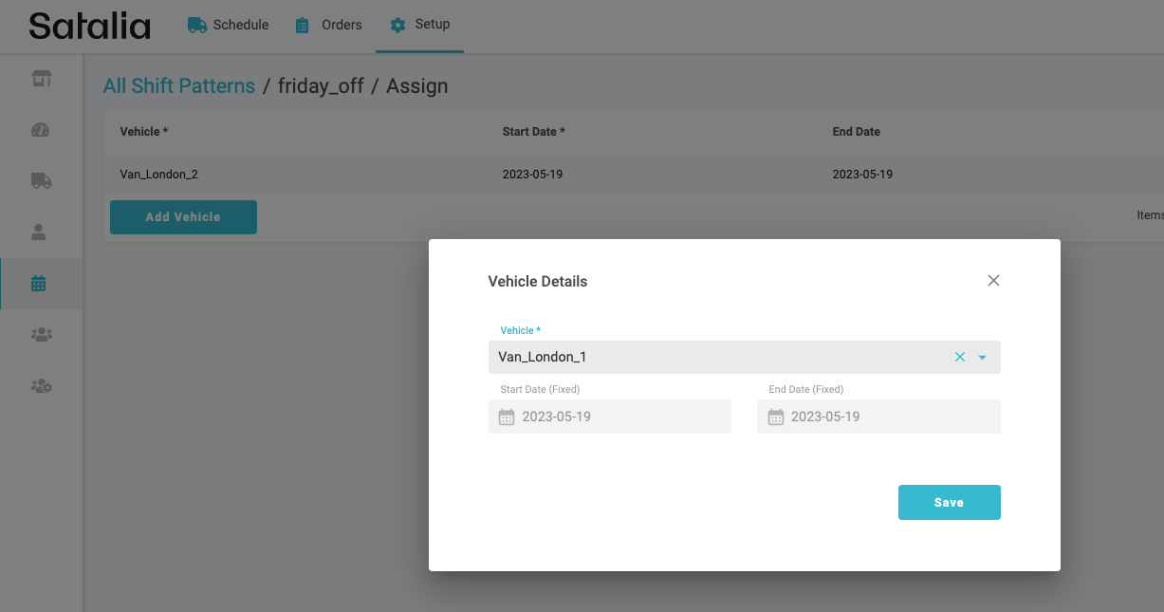Open the Setup tab
Image resolution: width=1164 pixels, height=612 pixels.
(420, 25)
